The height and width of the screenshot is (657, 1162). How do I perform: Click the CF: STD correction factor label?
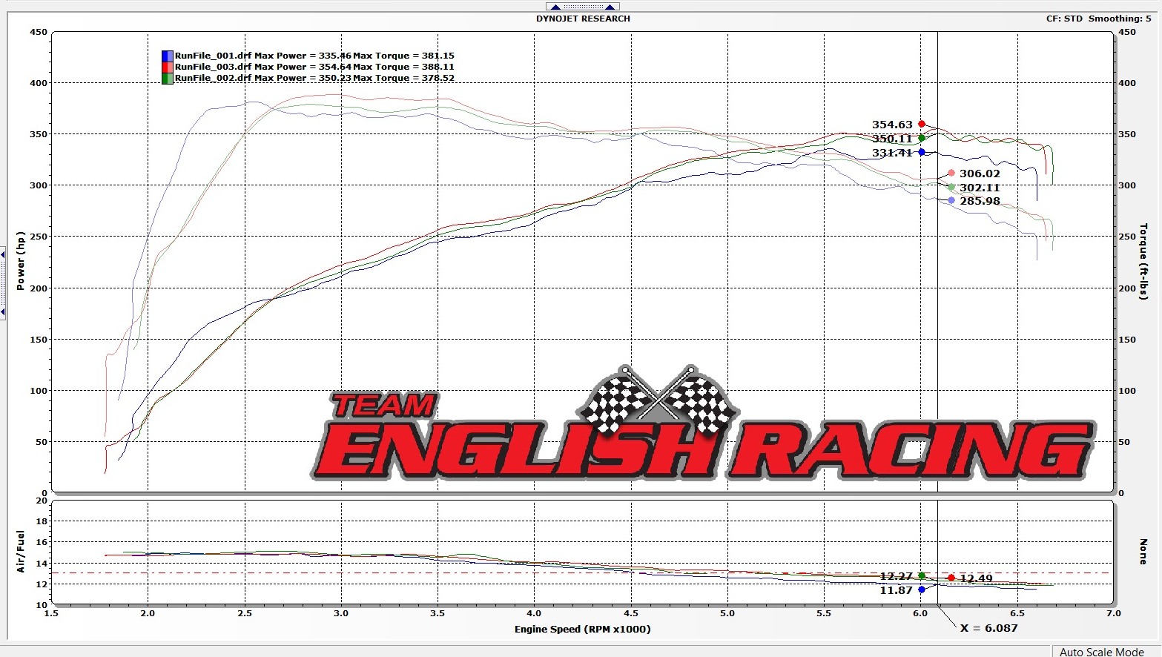click(1064, 19)
